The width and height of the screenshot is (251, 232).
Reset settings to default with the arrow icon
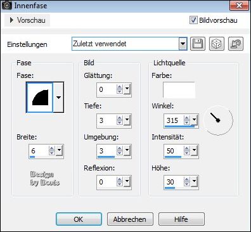pyautogui.click(x=236, y=44)
